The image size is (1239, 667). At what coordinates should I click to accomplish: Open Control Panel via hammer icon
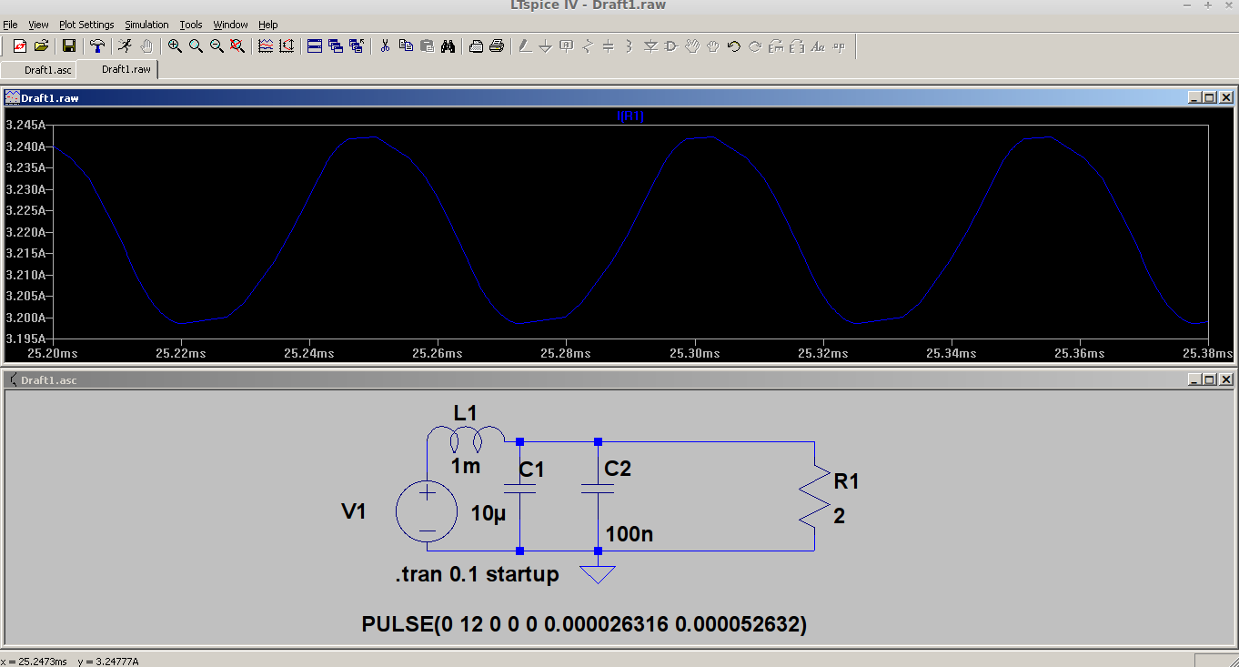pyautogui.click(x=96, y=46)
